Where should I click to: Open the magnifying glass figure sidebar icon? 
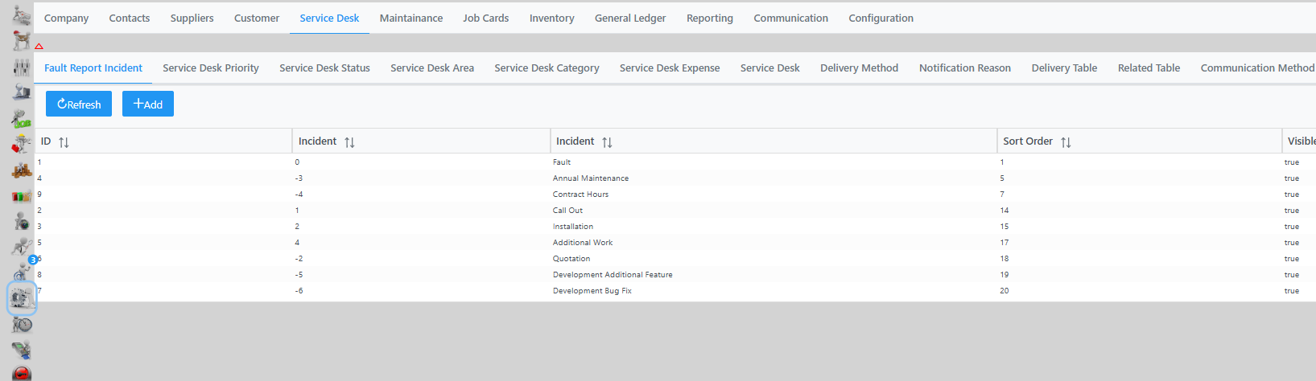pos(21,247)
